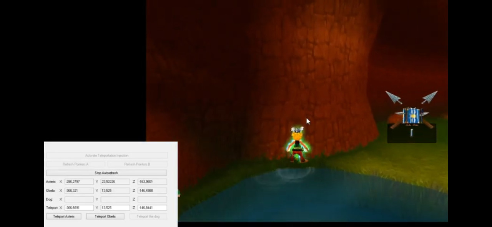The image size is (492, 227).
Task: Select the Teleport X coordinate field
Action: point(79,208)
